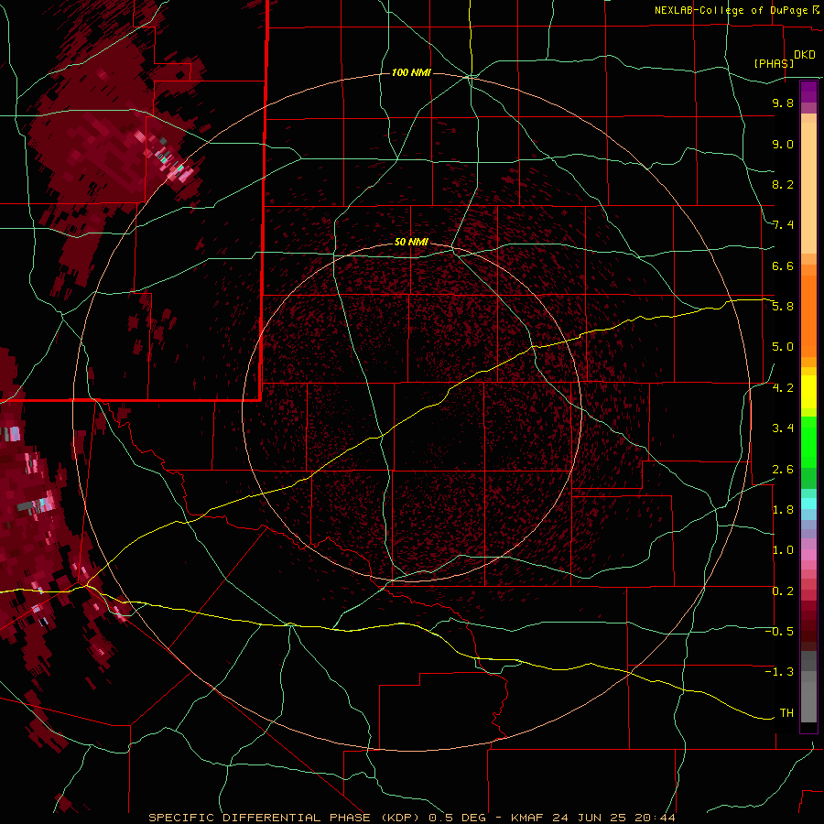Click the 9.0 legend value
The width and height of the screenshot is (824, 824).
[783, 144]
